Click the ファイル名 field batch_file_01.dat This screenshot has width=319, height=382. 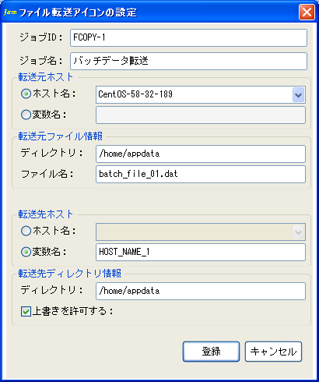(x=201, y=175)
